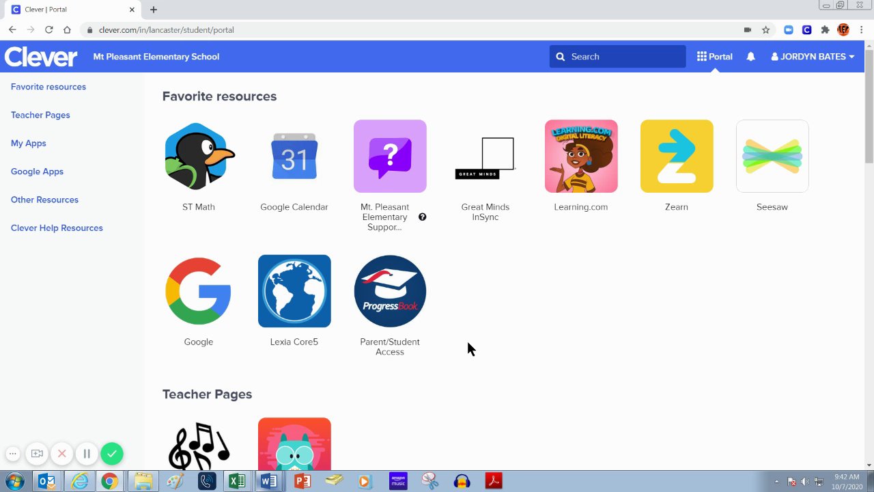Open notifications bell
The height and width of the screenshot is (492, 874).
point(750,57)
